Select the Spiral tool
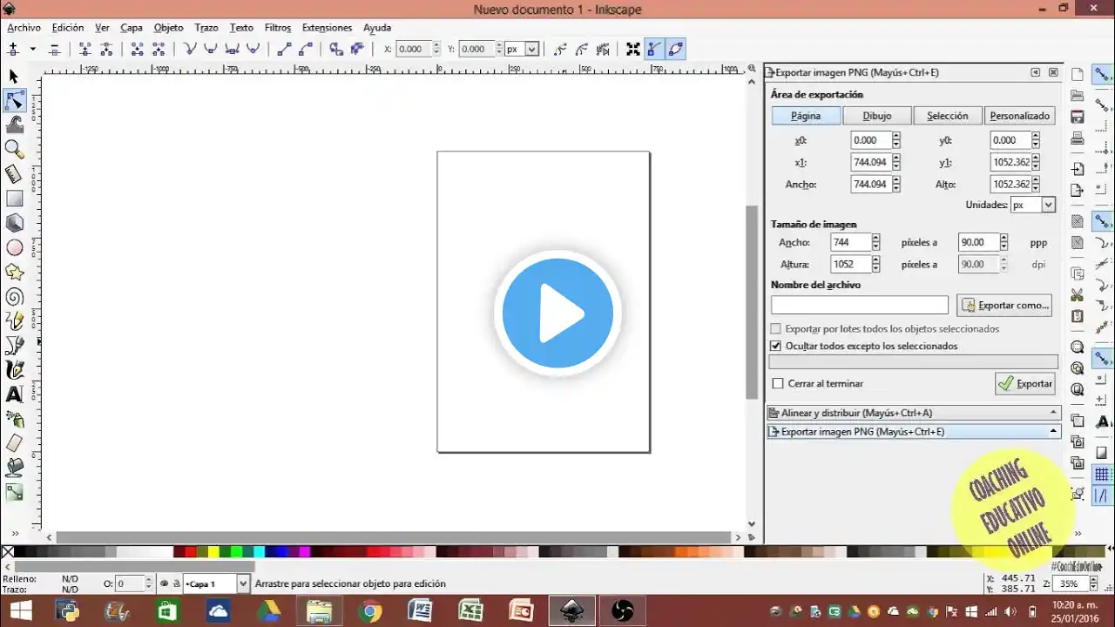This screenshot has height=627, width=1115. (x=14, y=297)
